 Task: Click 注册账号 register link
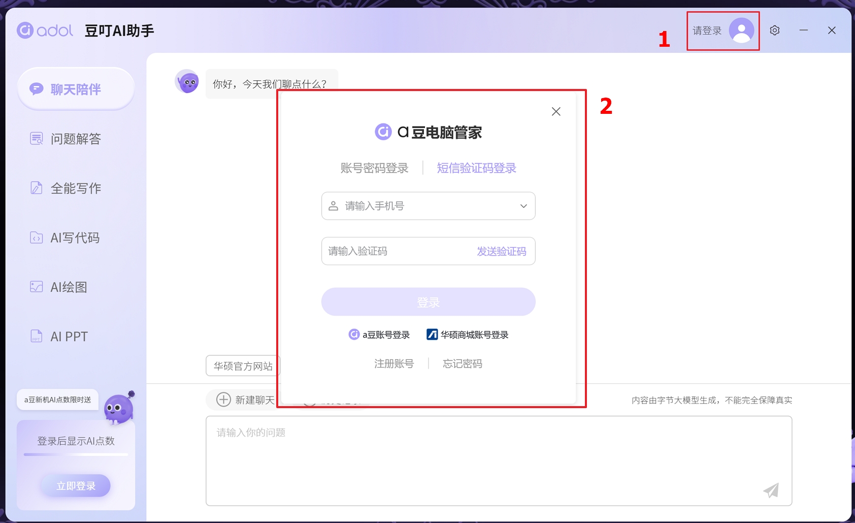[x=394, y=363]
